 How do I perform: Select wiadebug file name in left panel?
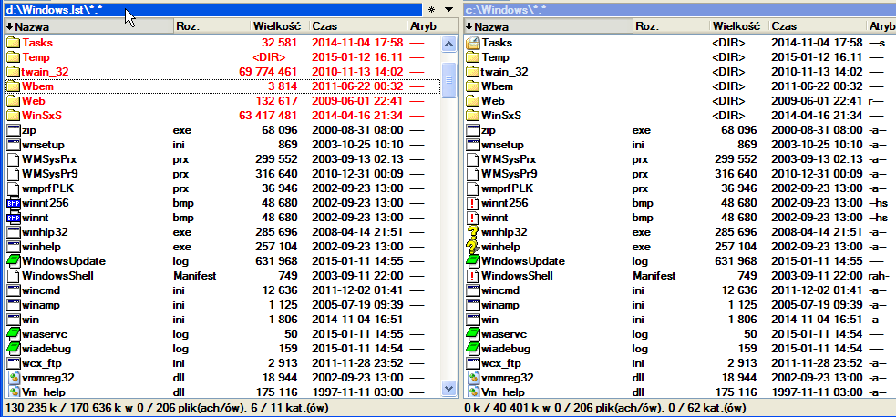click(x=46, y=349)
